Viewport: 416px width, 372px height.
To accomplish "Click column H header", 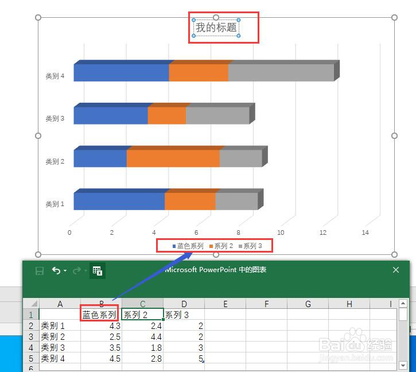I will tap(349, 304).
